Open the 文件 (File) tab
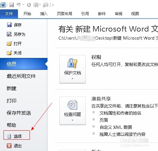 pos(9,14)
